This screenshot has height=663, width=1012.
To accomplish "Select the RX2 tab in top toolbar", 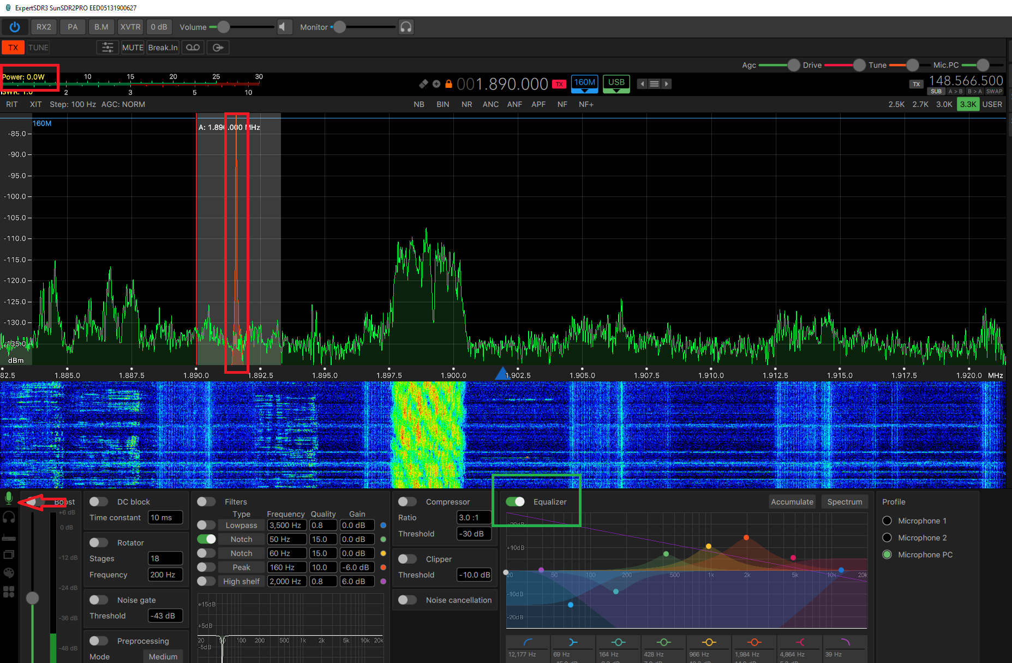I will (44, 26).
